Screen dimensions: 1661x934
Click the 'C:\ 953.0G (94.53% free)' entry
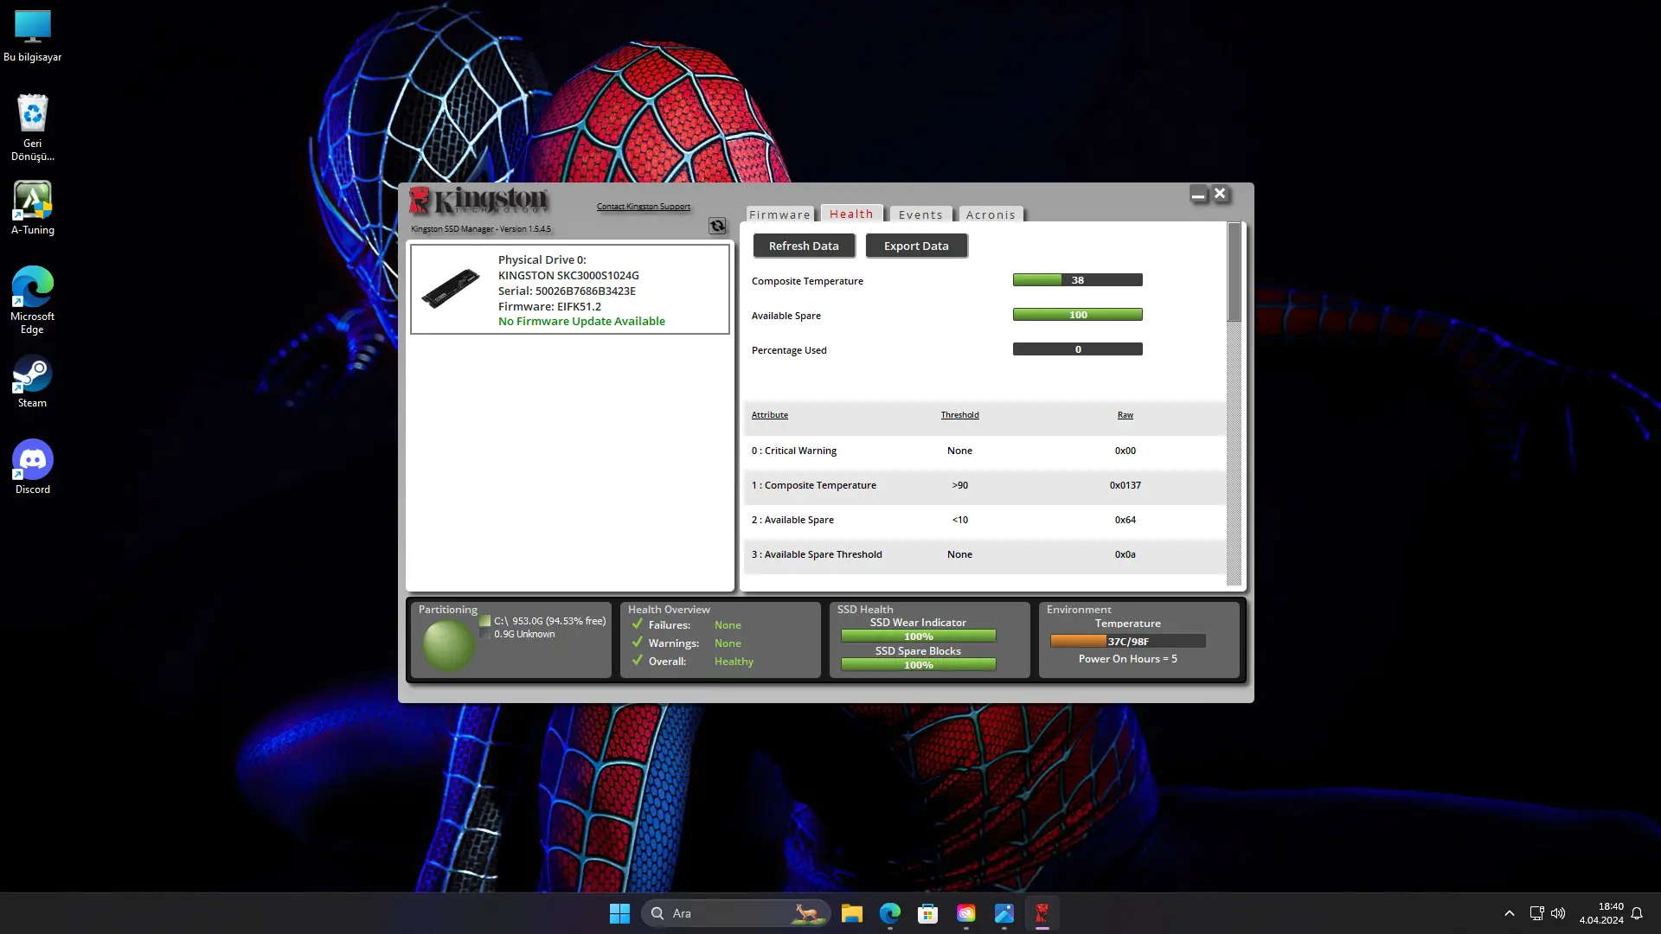pyautogui.click(x=550, y=621)
